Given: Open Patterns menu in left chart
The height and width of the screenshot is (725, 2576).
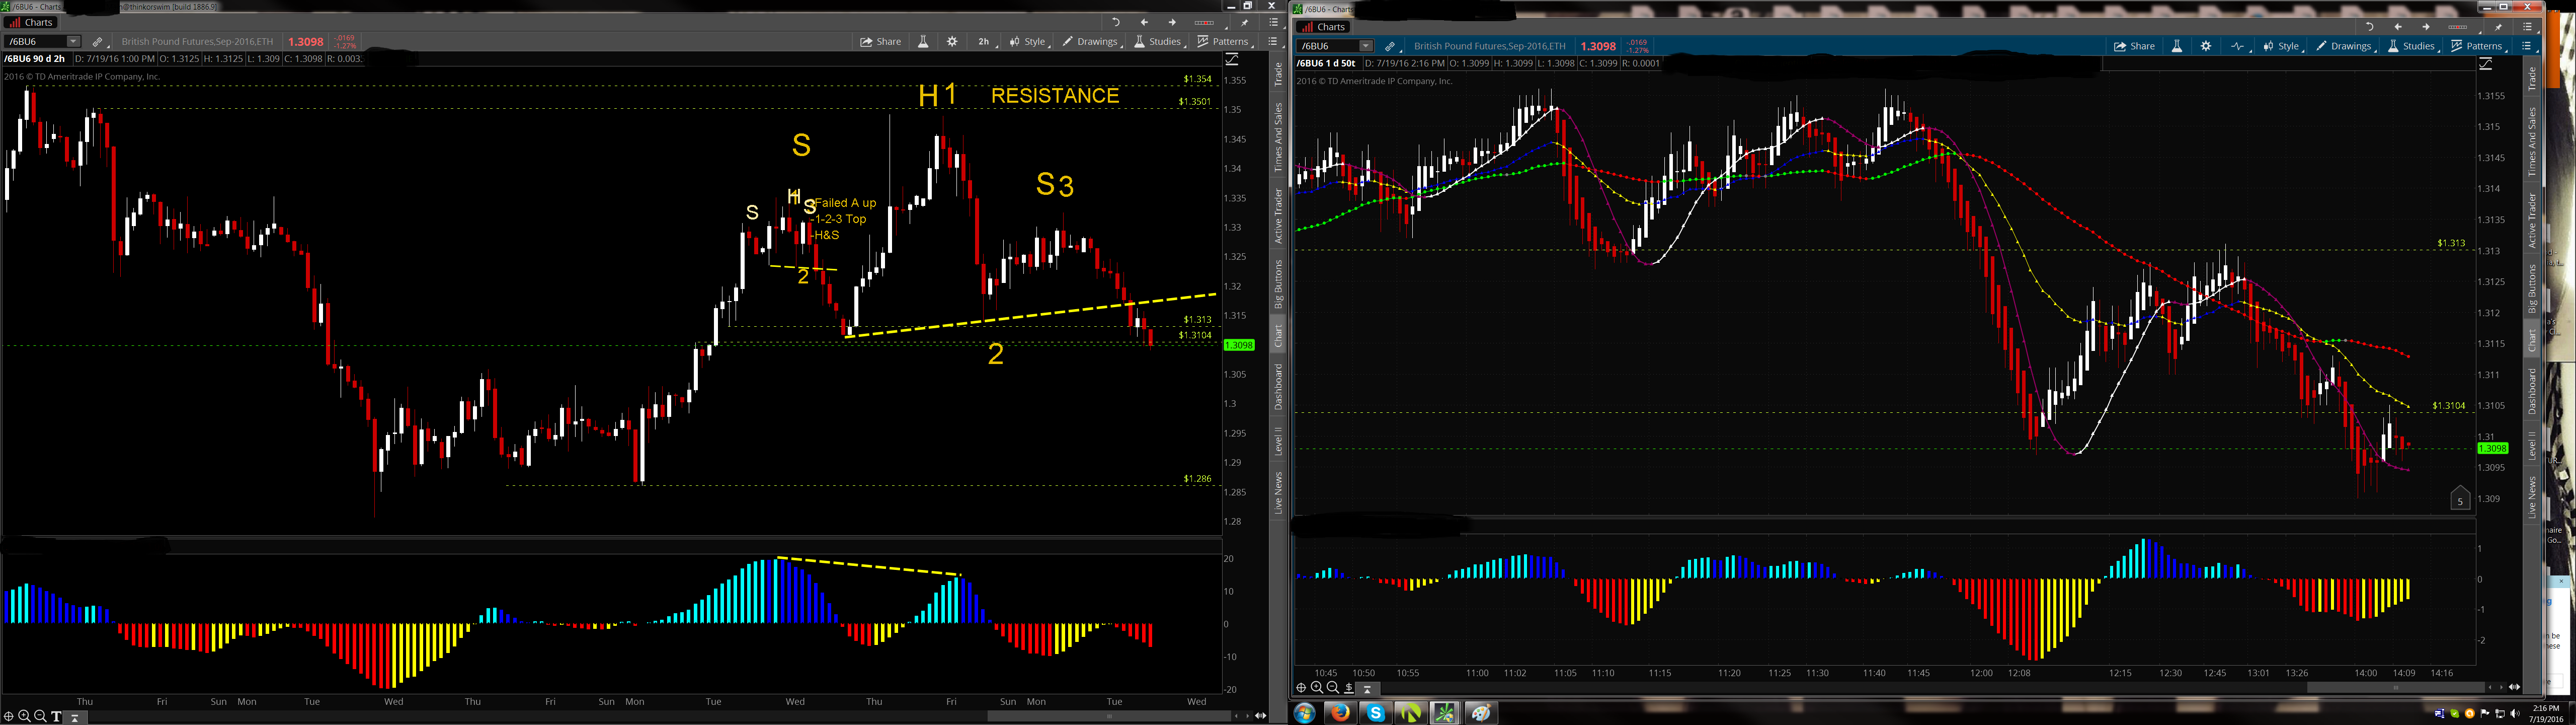Looking at the screenshot, I should (x=1225, y=42).
